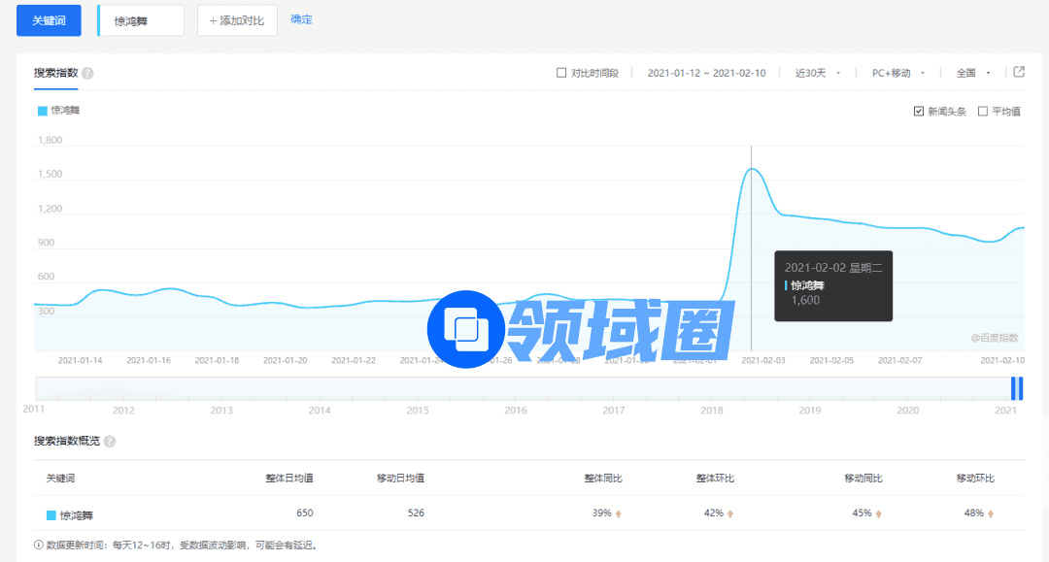Click the blue handle on the year timeline slider
Screen dimensions: 1049x562
click(x=1016, y=388)
